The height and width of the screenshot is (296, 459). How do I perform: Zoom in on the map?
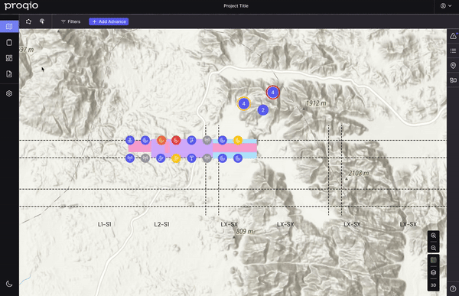pos(433,236)
